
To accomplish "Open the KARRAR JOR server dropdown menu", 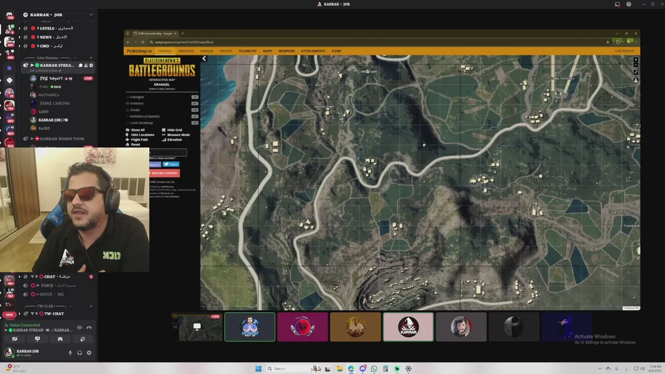I will [91, 15].
